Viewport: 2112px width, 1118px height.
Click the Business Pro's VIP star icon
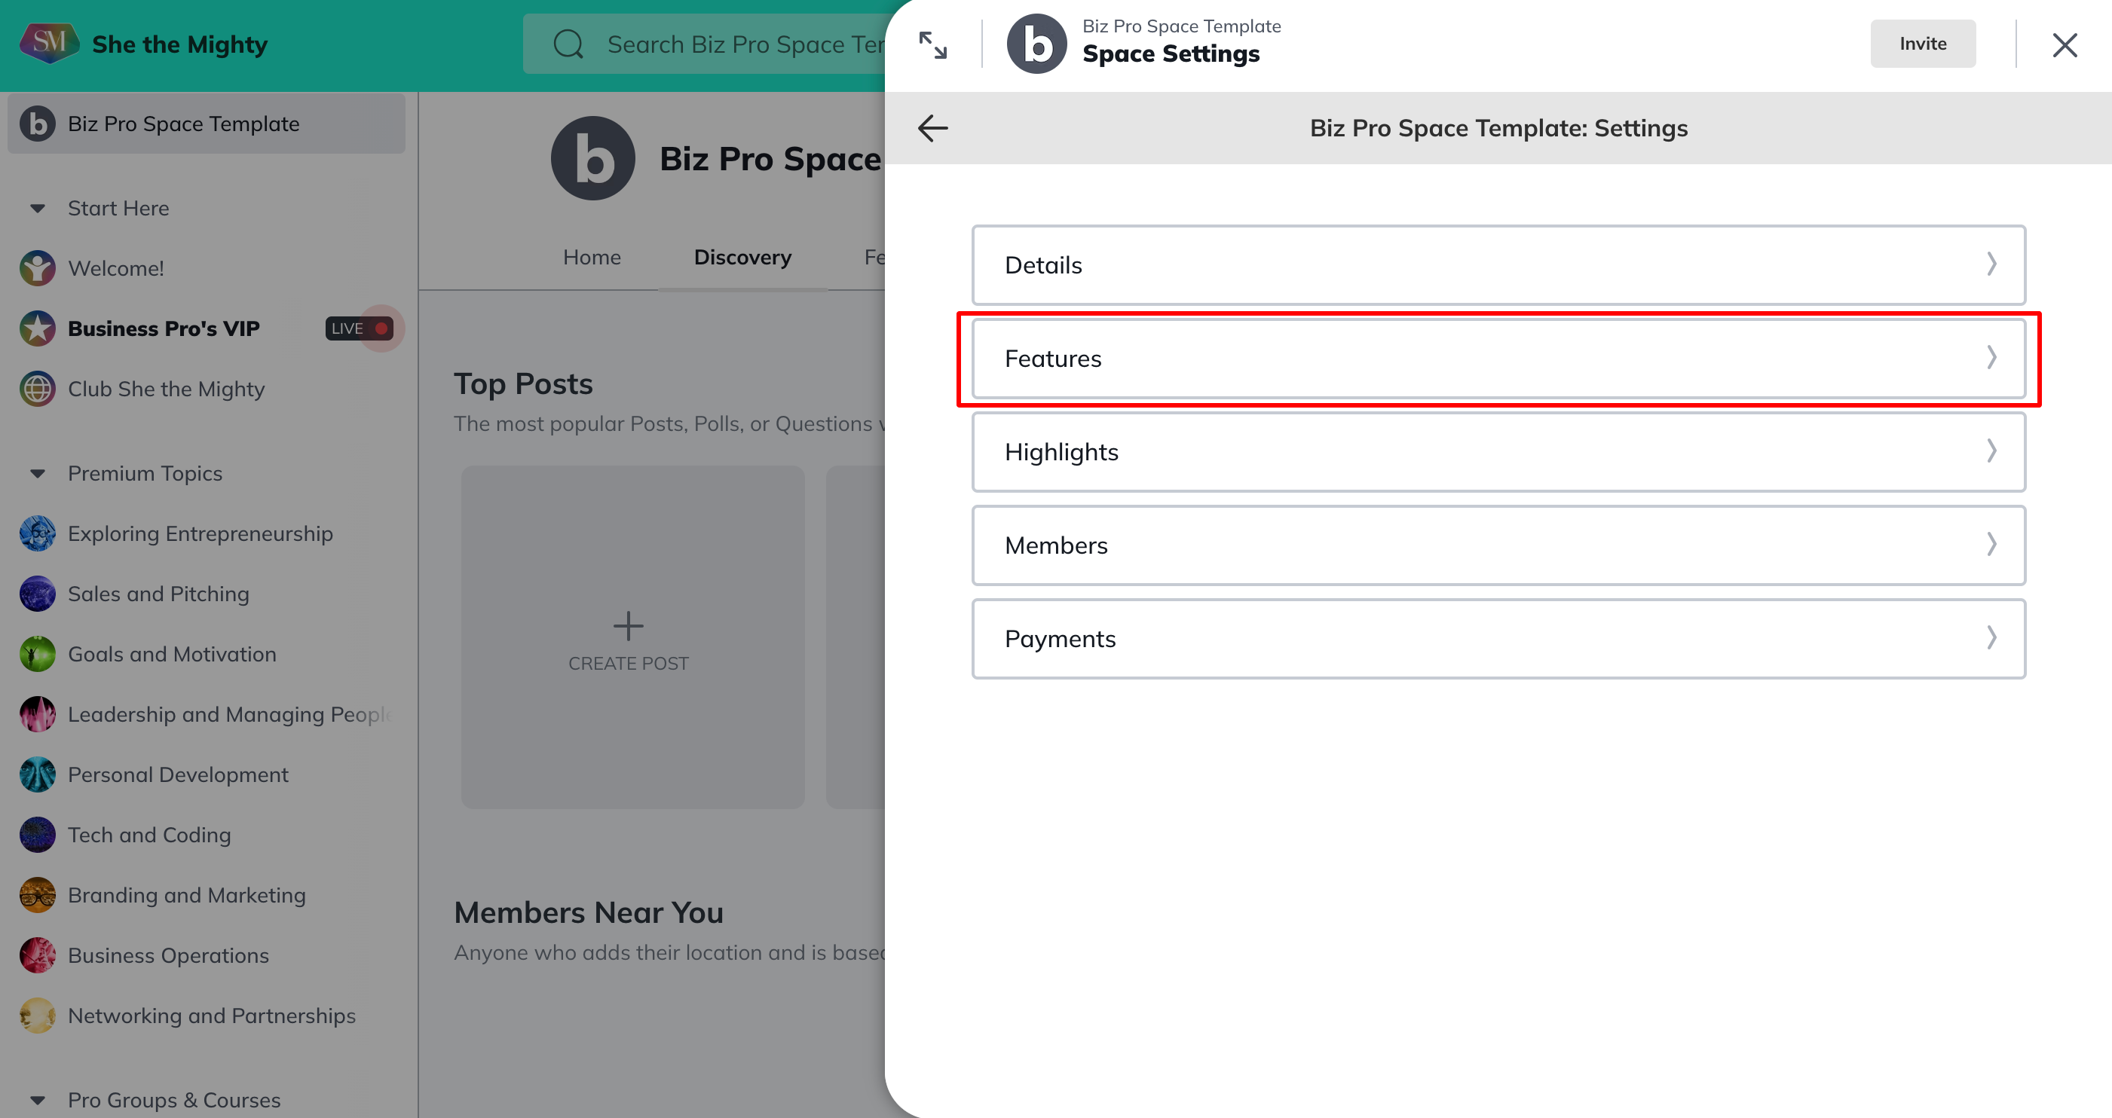tap(38, 328)
